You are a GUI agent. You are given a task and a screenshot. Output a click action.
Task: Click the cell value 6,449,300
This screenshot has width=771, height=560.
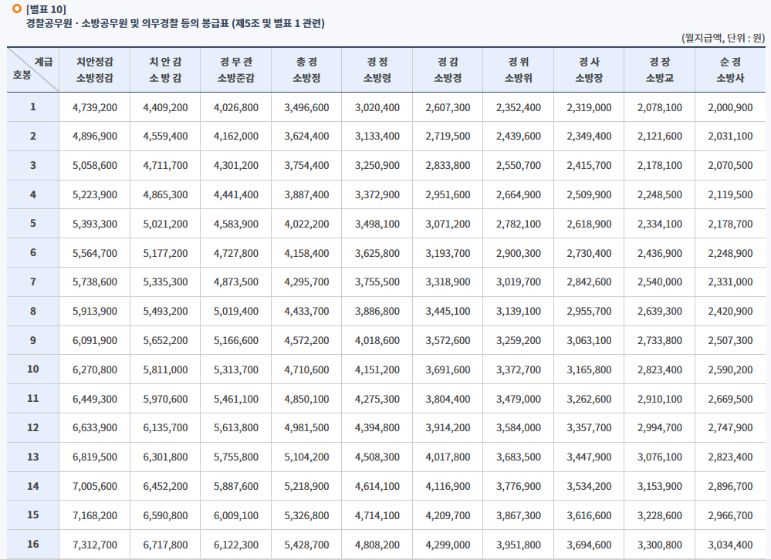(x=95, y=399)
